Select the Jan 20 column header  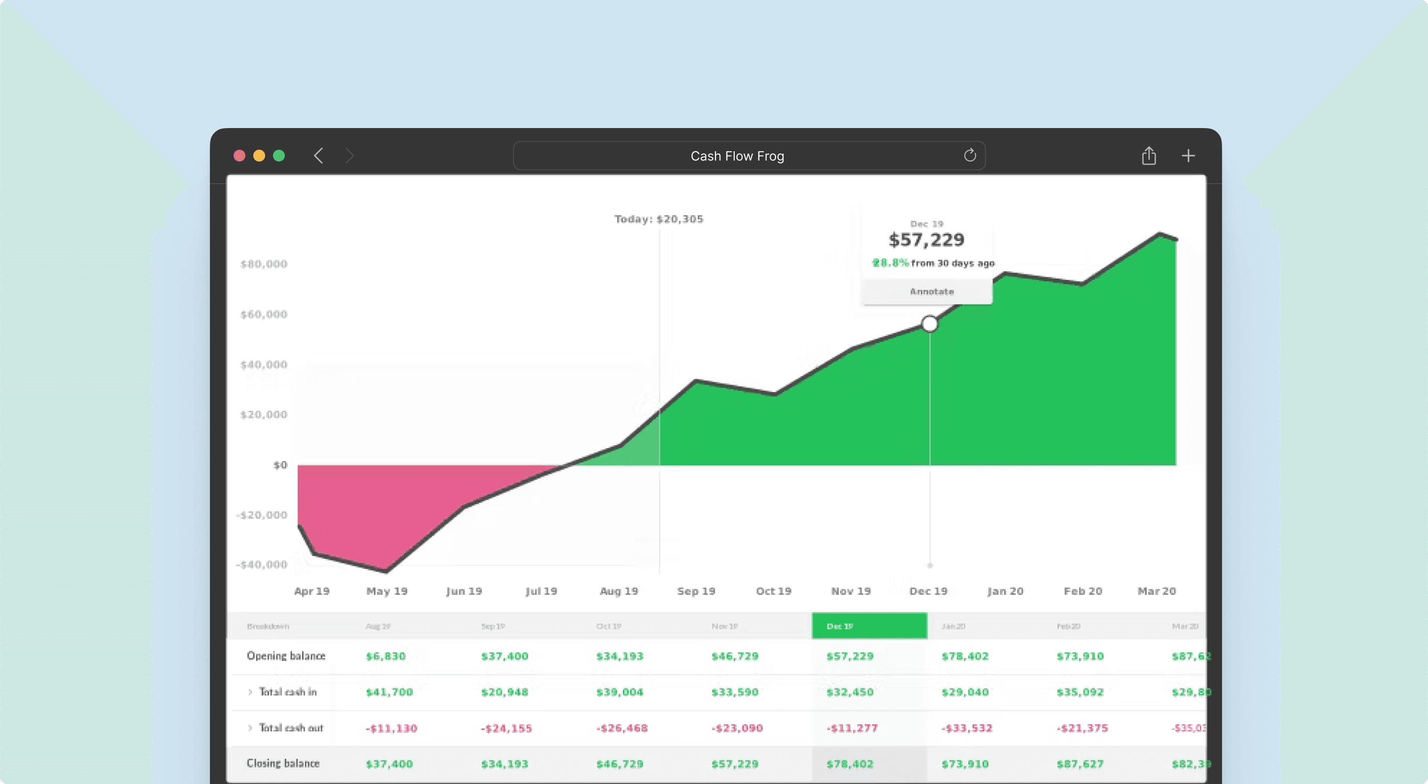(x=953, y=626)
